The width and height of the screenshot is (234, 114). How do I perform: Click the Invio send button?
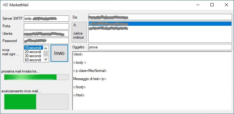[x=59, y=53]
